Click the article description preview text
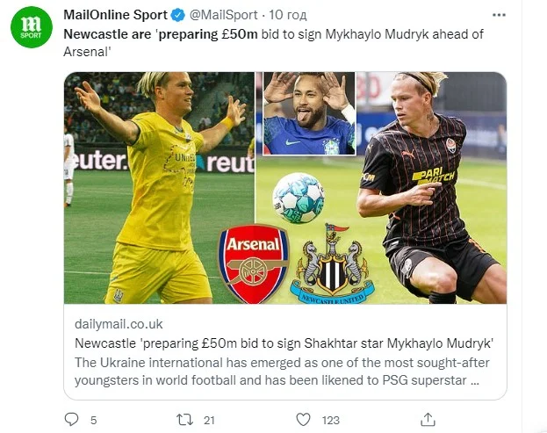The image size is (547, 433). 282,372
